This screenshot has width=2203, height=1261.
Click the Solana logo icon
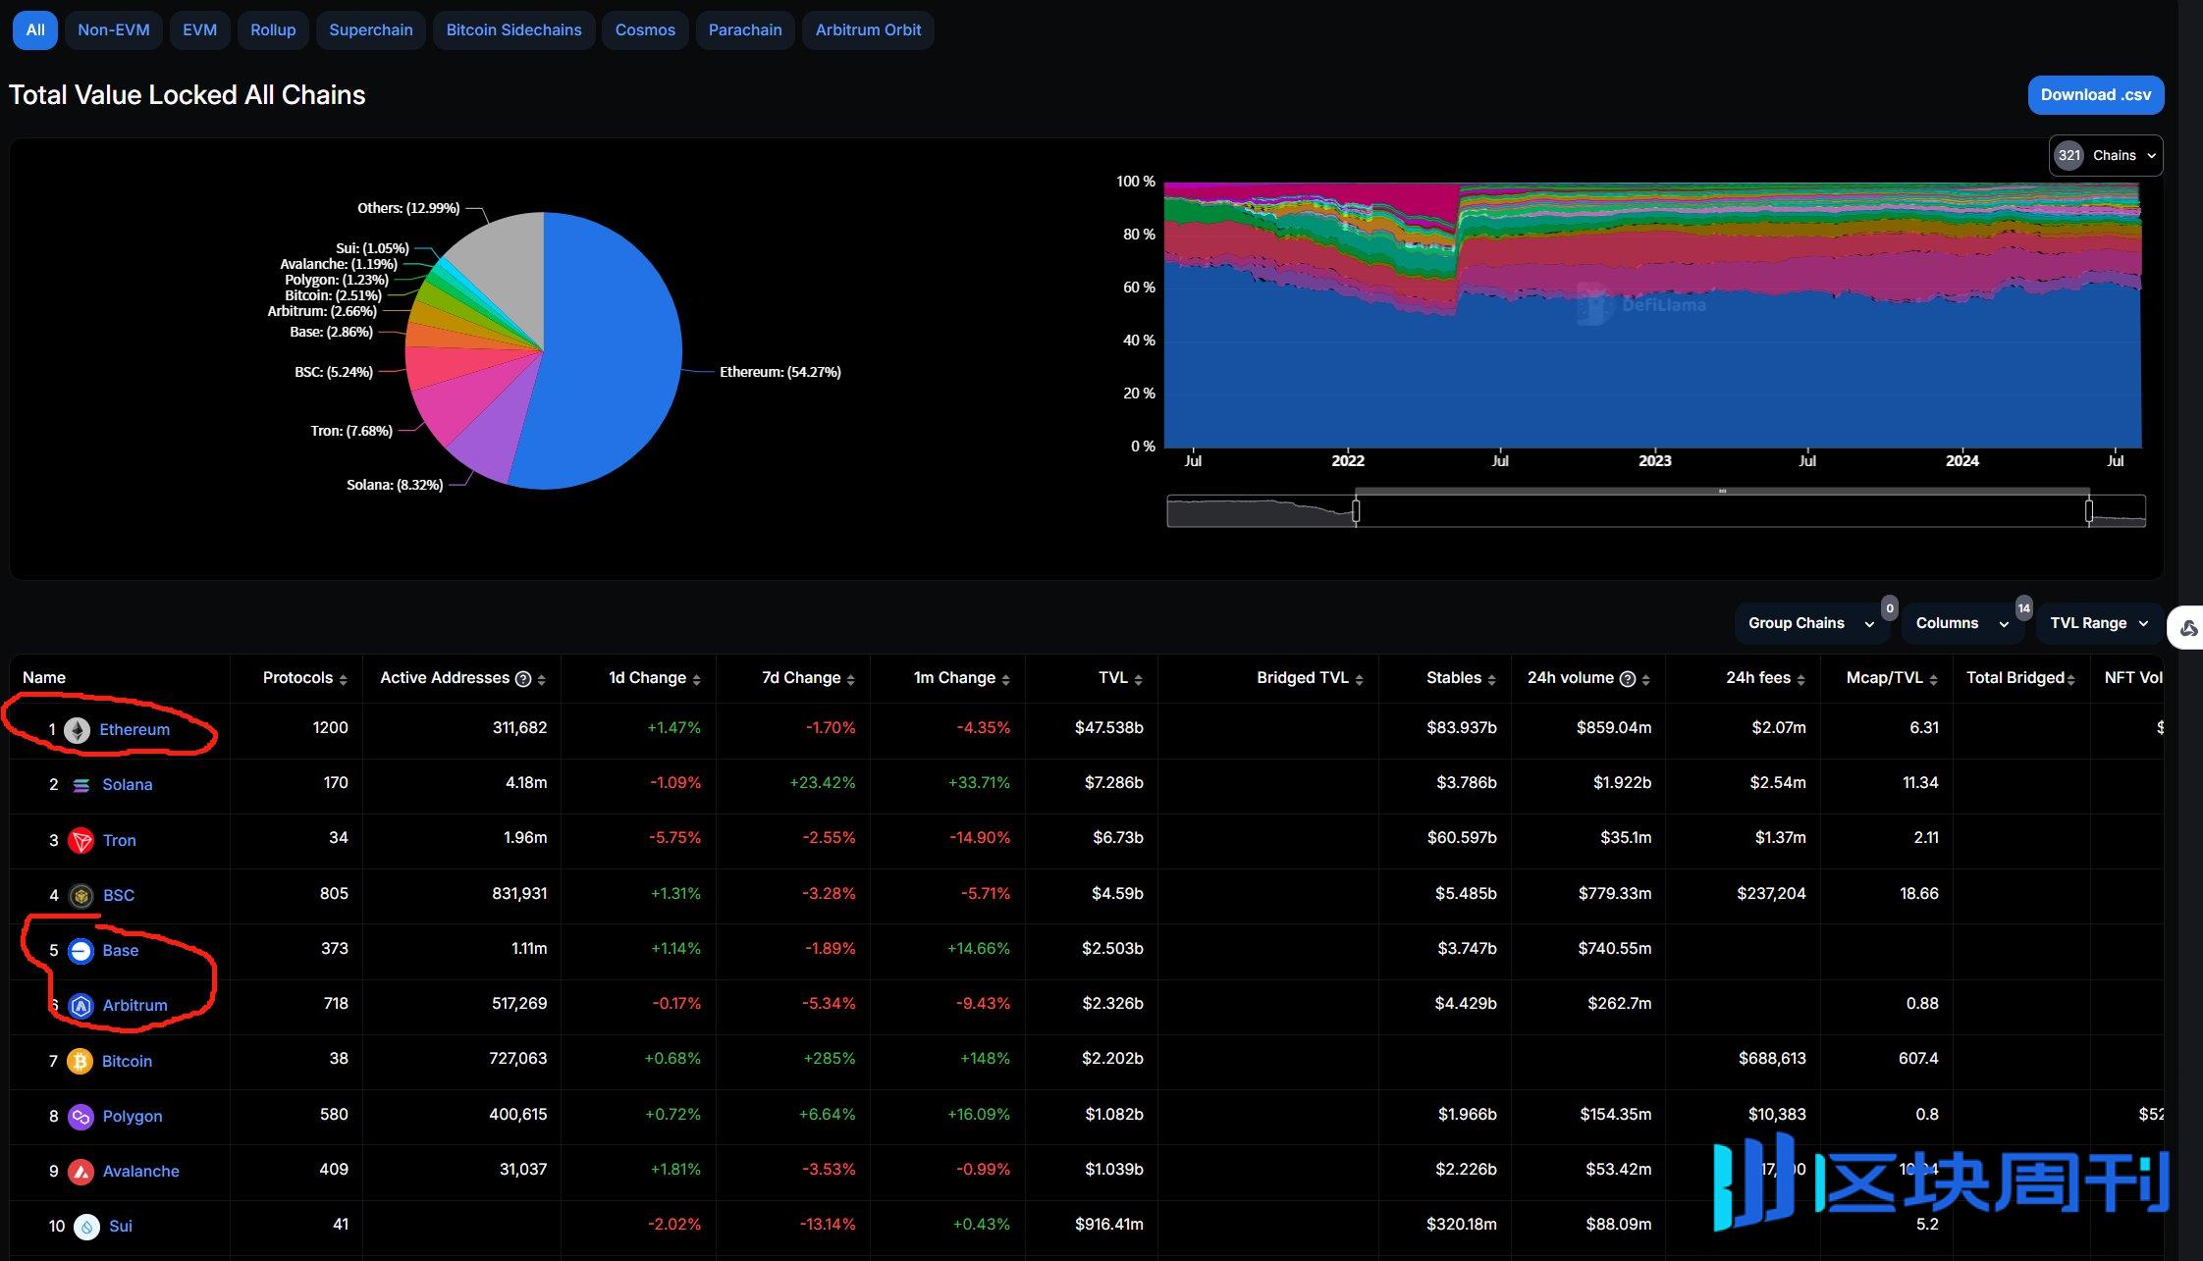81,785
